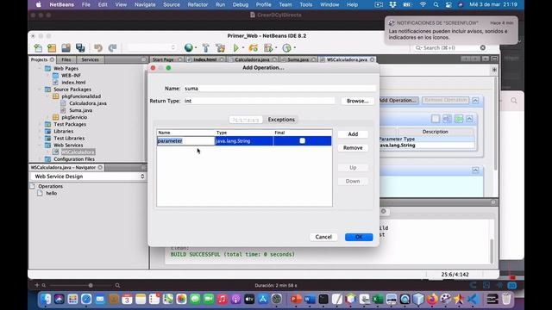The height and width of the screenshot is (310, 552).
Task: Switch to the Services tab
Action: [x=90, y=59]
